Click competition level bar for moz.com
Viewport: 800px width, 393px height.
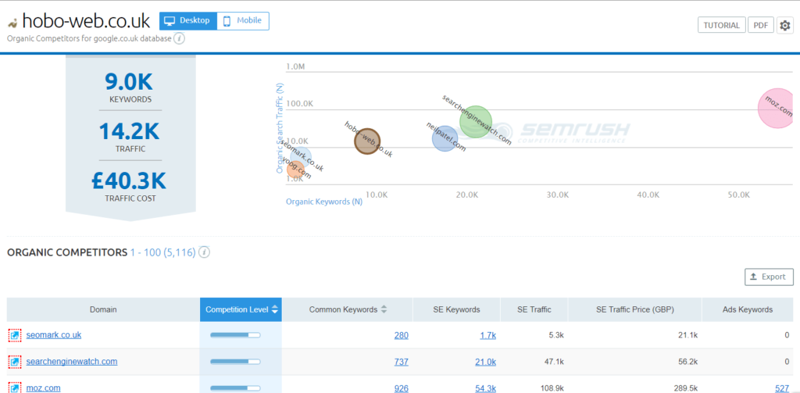[235, 388]
